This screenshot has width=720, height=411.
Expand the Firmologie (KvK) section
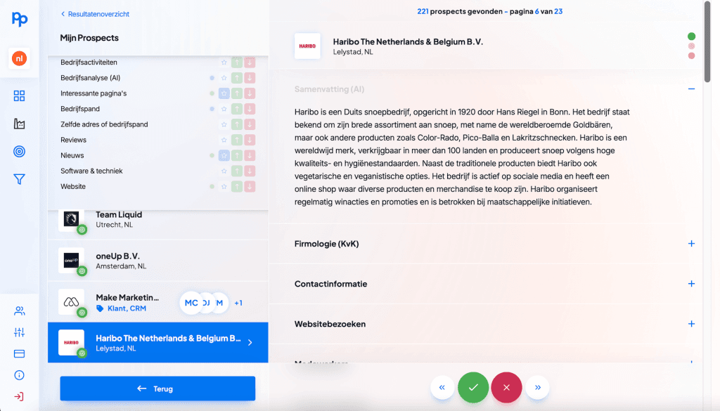tap(691, 244)
